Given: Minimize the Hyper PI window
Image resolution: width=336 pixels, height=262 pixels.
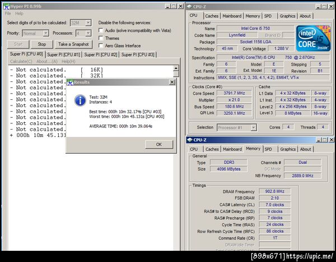Looking at the screenshot, I should pyautogui.click(x=167, y=6).
